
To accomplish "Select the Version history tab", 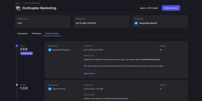I will tap(52, 33).
